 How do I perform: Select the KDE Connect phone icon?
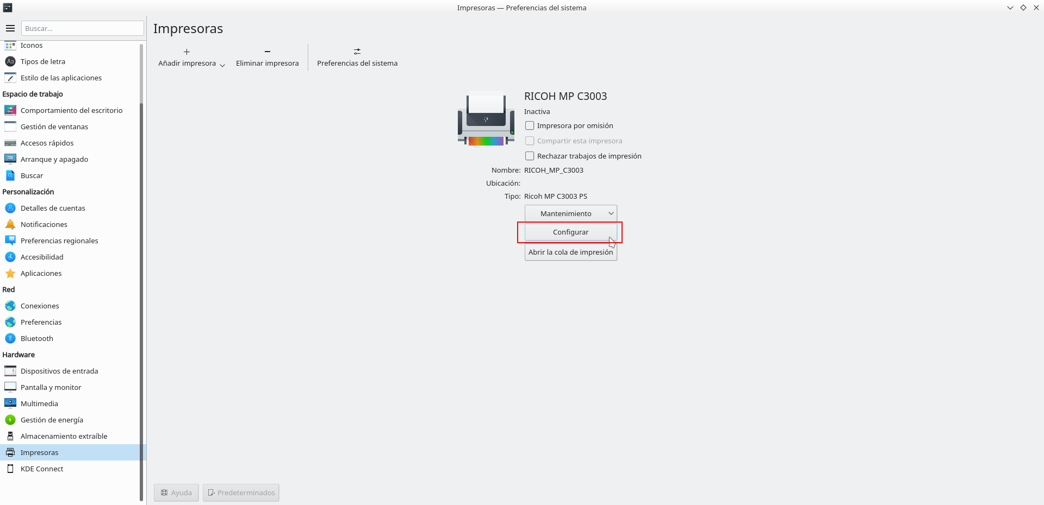pyautogui.click(x=10, y=469)
